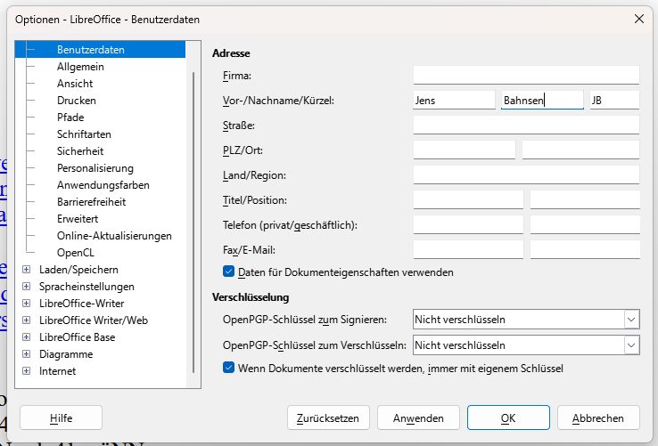Click the last name field containing Bahnsen
The width and height of the screenshot is (658, 446).
pyautogui.click(x=542, y=101)
